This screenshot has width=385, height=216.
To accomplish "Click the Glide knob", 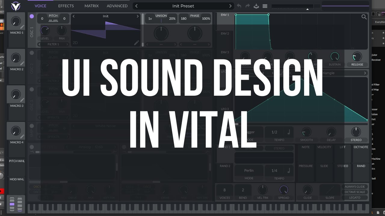I will point(307,190).
